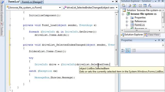Click the editor split bar handle
The image size is (165, 92).
click(116, 11)
